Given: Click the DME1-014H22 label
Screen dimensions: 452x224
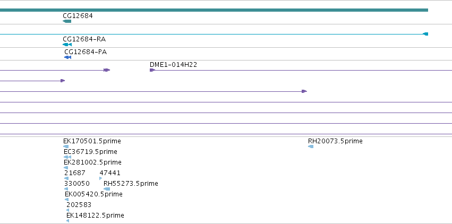Looking at the screenshot, I should (x=174, y=65).
